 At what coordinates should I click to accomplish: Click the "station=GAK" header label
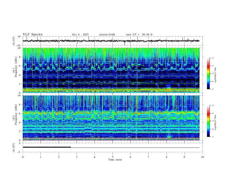(x=107, y=35)
